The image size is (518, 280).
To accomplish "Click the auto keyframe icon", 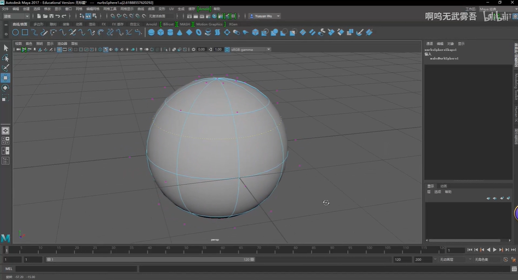I will [x=505, y=260].
